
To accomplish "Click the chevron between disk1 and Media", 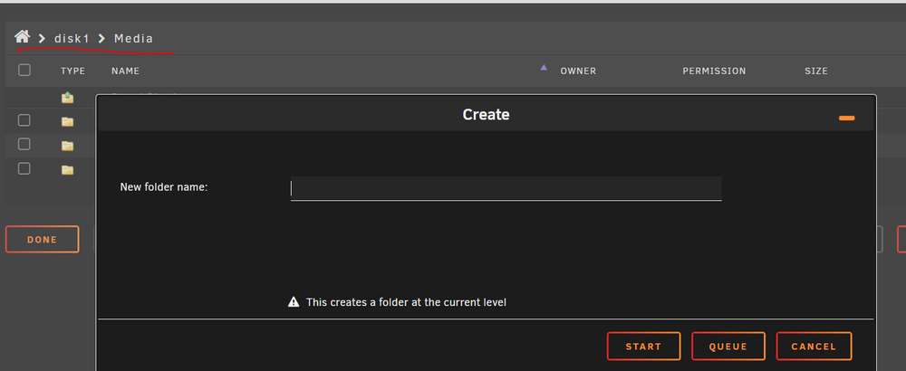I will tap(101, 39).
